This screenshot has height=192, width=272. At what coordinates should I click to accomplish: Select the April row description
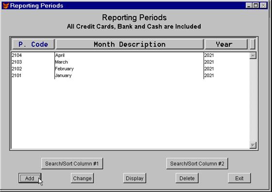[x=60, y=55]
